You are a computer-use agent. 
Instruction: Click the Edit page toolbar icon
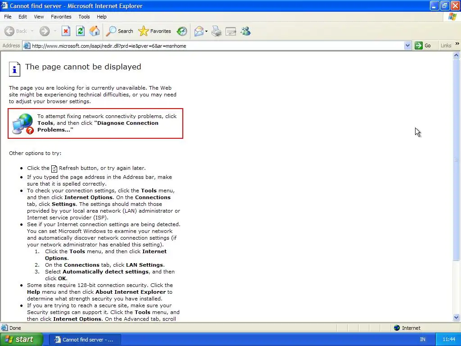(x=231, y=31)
